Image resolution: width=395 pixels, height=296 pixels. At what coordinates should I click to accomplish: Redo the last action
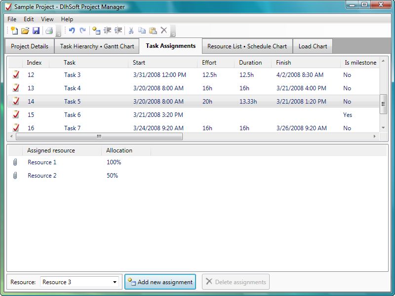click(x=83, y=31)
